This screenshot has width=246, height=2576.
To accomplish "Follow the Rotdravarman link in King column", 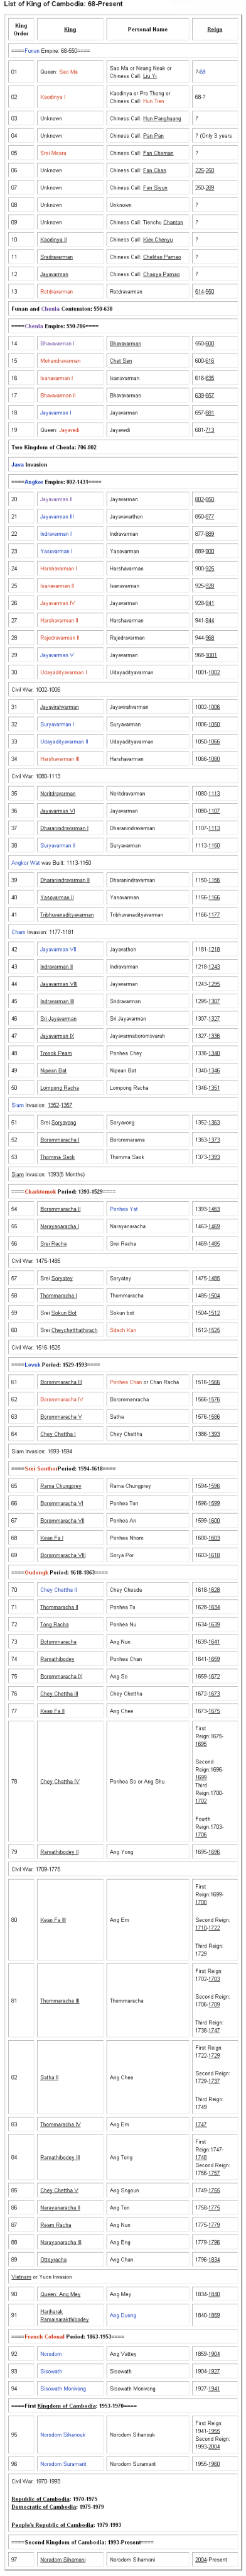I will click(56, 292).
